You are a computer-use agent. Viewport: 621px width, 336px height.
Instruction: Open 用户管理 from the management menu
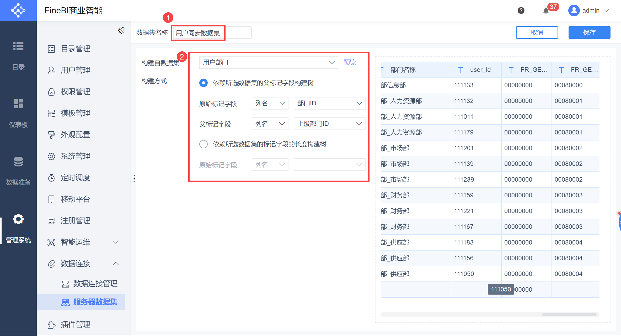pos(76,70)
